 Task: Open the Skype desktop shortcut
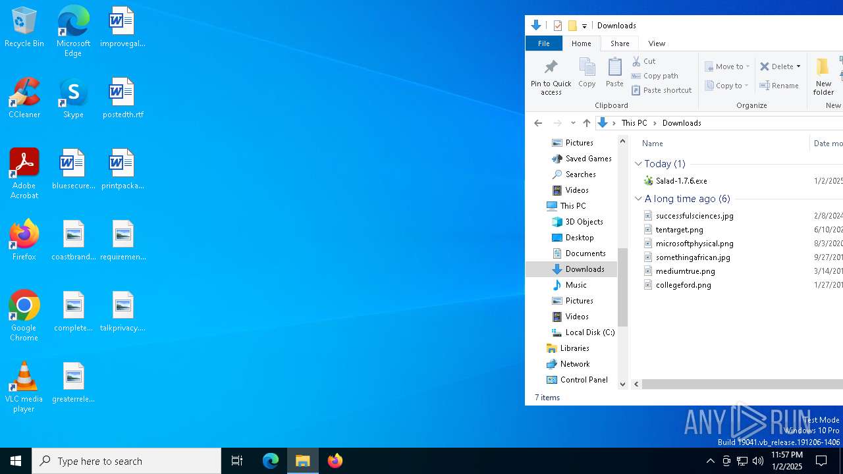(x=73, y=99)
